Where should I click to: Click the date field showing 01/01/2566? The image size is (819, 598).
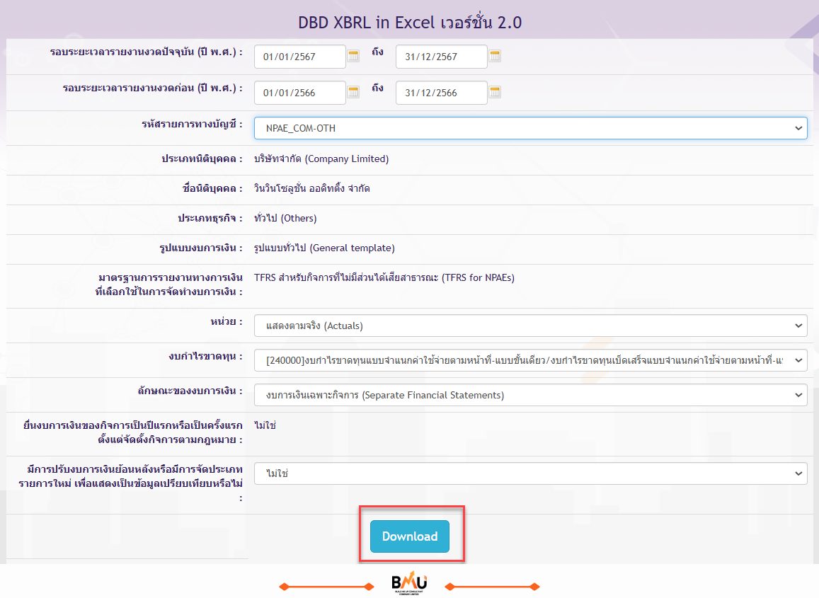coord(299,92)
